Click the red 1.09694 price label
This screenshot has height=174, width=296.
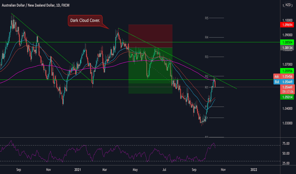(x=287, y=25)
